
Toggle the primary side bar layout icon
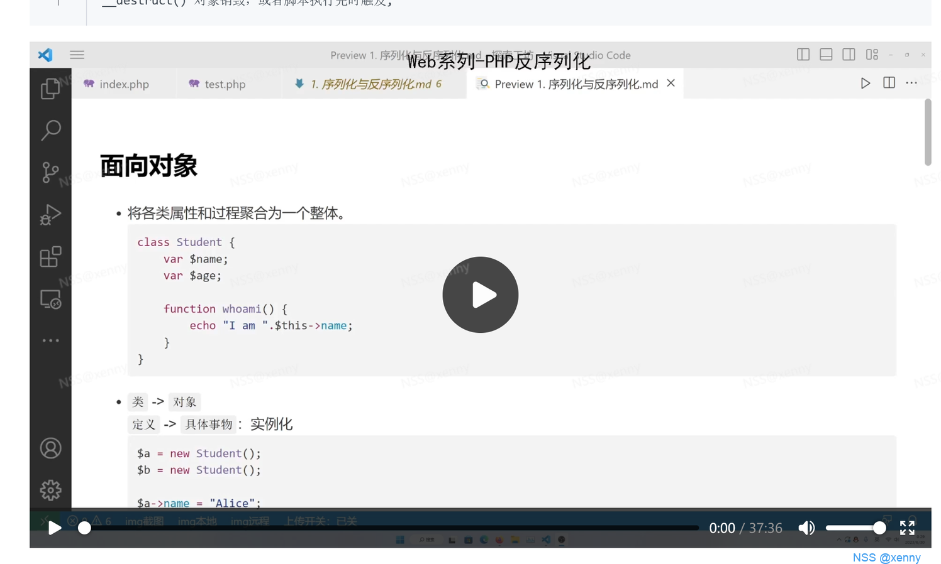[803, 55]
